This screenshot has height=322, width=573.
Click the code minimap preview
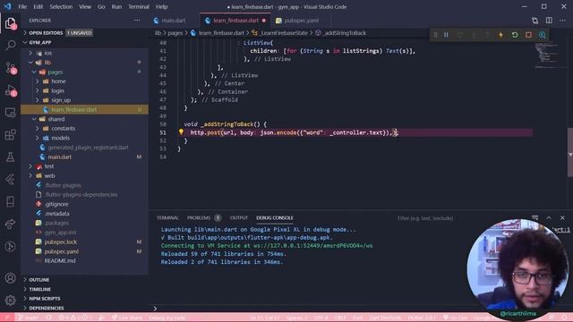(546, 55)
